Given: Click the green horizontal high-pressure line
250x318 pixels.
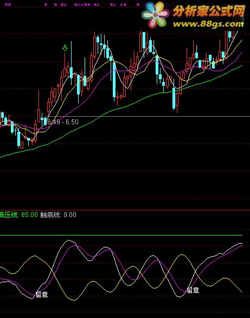Looking at the screenshot, I should (x=121, y=236).
